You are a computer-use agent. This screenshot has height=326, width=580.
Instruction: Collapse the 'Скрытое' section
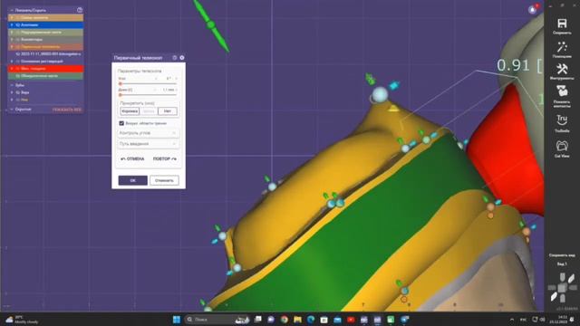click(12, 110)
